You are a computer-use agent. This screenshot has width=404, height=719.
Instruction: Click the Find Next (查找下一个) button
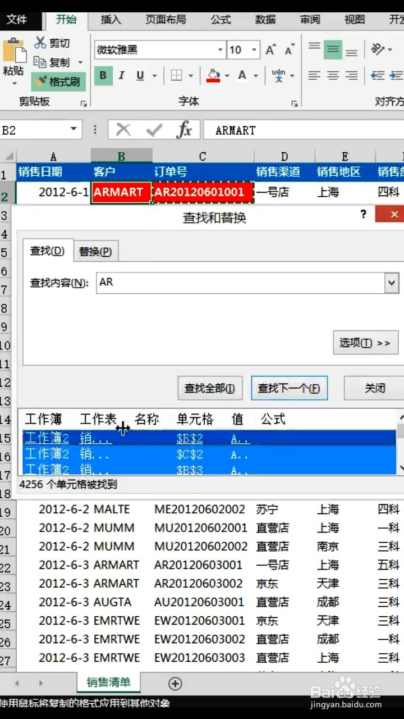coord(289,388)
